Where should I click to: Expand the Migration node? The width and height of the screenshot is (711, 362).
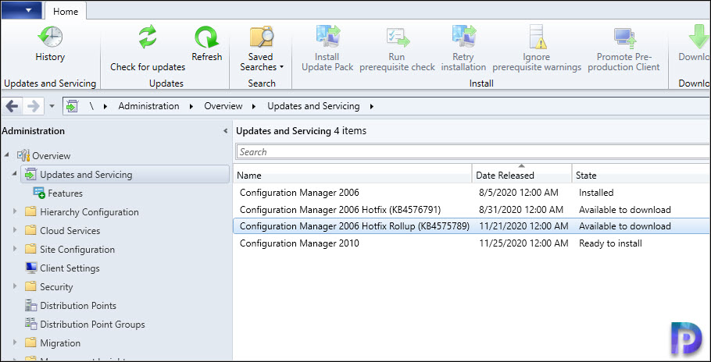pos(15,342)
